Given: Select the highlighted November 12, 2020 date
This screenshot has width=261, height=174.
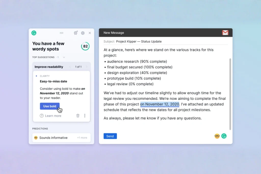Looking at the screenshot, I should click(160, 104).
